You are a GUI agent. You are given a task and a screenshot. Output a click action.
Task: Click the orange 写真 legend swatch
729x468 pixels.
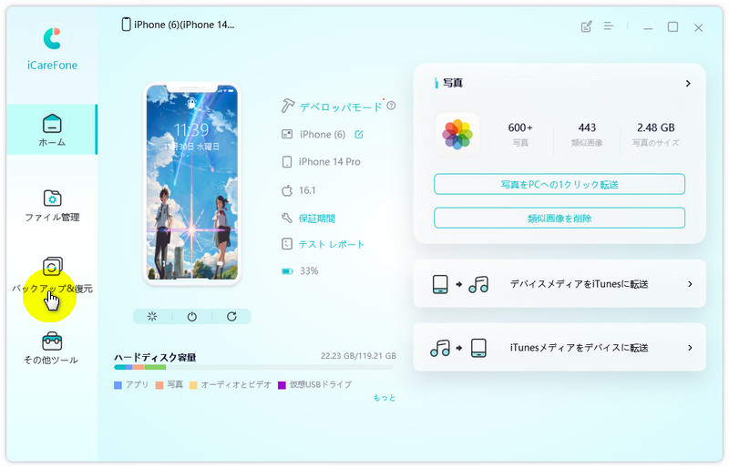click(x=159, y=385)
